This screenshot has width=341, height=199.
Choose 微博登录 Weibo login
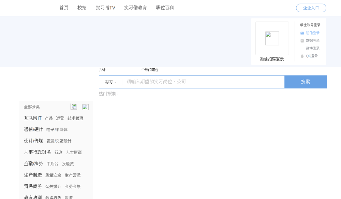pos(312,48)
